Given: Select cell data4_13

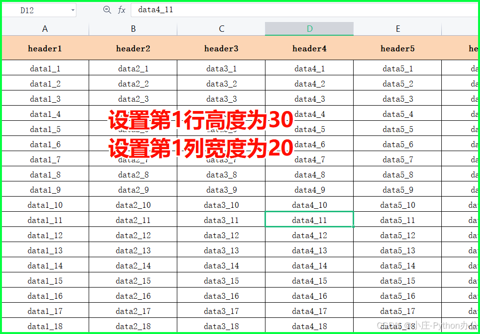Looking at the screenshot, I should (310, 250).
